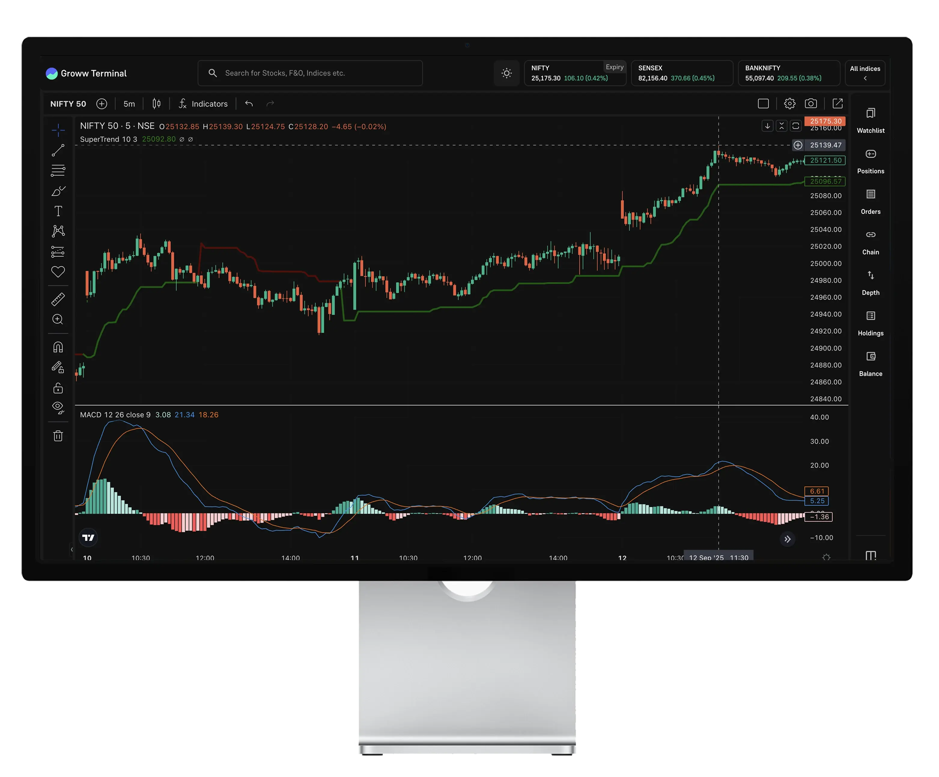Click the trash icon to remove drawings
The height and width of the screenshot is (777, 939).
click(x=58, y=436)
